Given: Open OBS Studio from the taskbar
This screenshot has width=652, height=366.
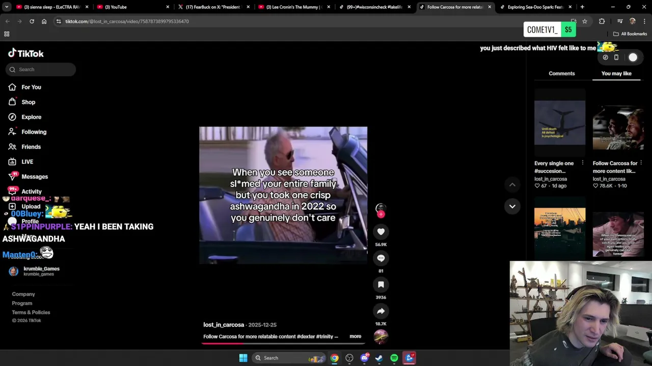Looking at the screenshot, I should pos(349,358).
